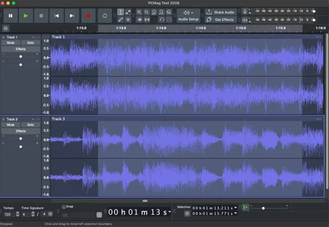Adjust Track 3 pan slider

20,147
